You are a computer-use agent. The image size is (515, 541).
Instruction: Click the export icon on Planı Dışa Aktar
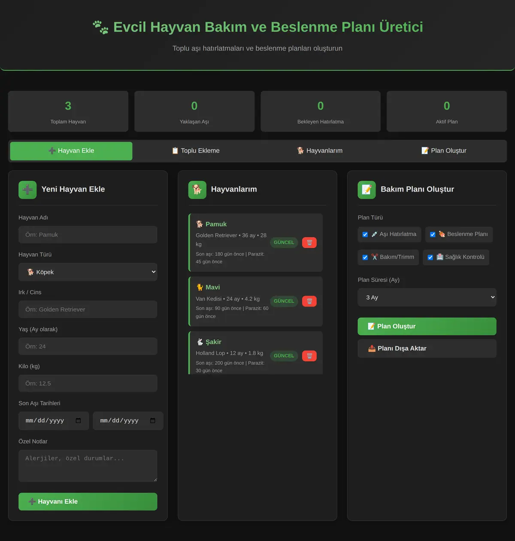click(372, 349)
